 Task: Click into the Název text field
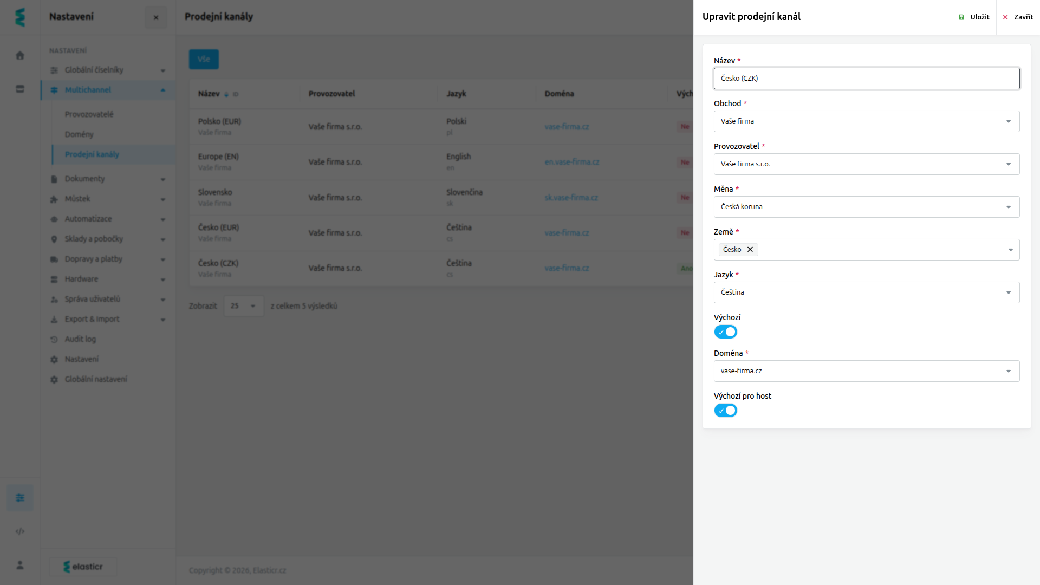click(x=867, y=79)
